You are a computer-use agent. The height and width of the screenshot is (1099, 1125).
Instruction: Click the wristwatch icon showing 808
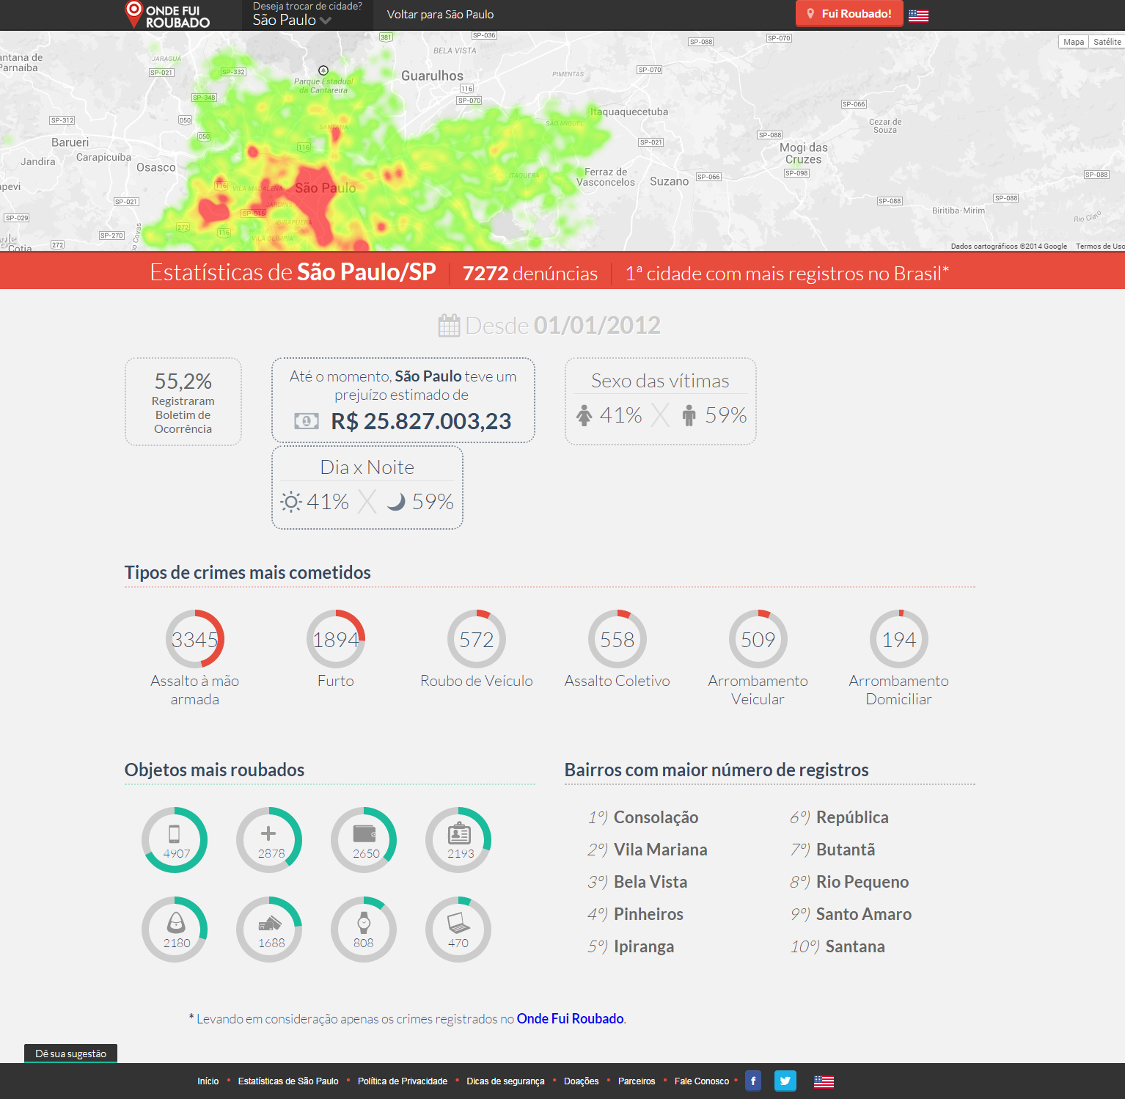coord(364,923)
